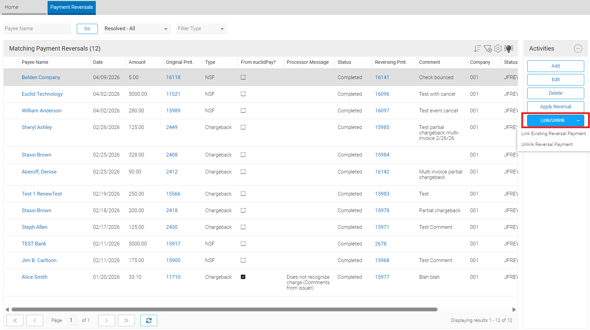The height and width of the screenshot is (330, 590).
Task: Open original payment 2449
Action: [172, 127]
